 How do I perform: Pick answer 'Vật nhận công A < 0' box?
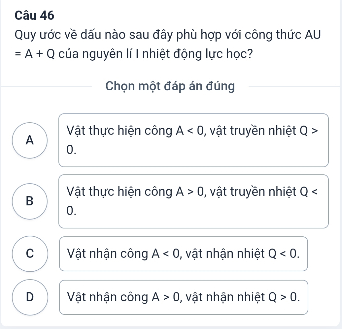click(184, 254)
